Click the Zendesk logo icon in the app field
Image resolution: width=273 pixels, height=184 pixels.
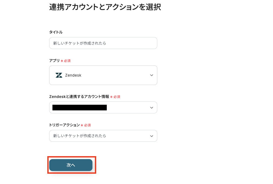point(59,75)
